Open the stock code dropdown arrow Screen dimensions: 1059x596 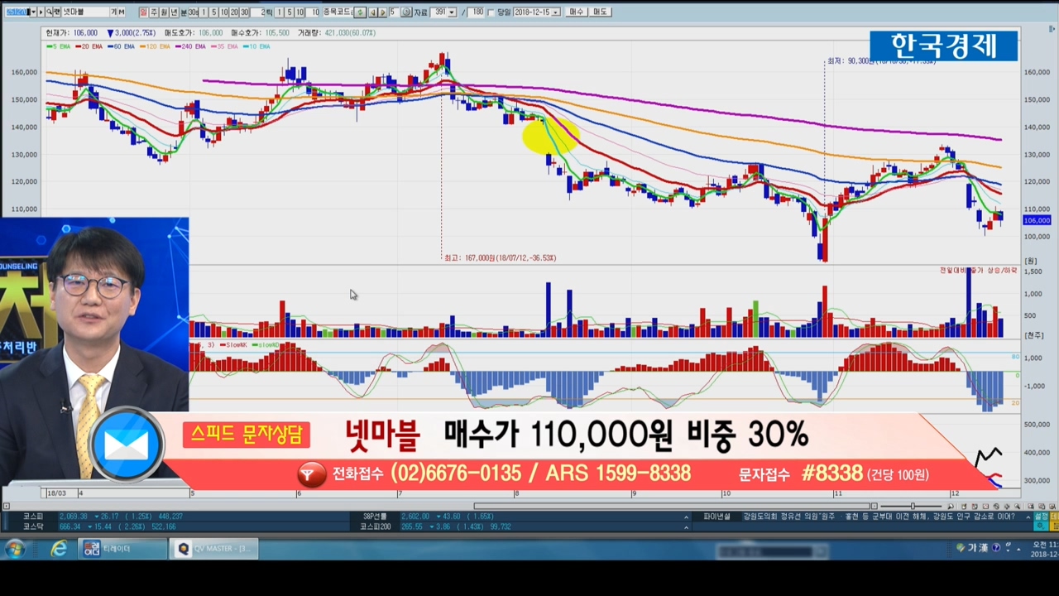point(32,12)
